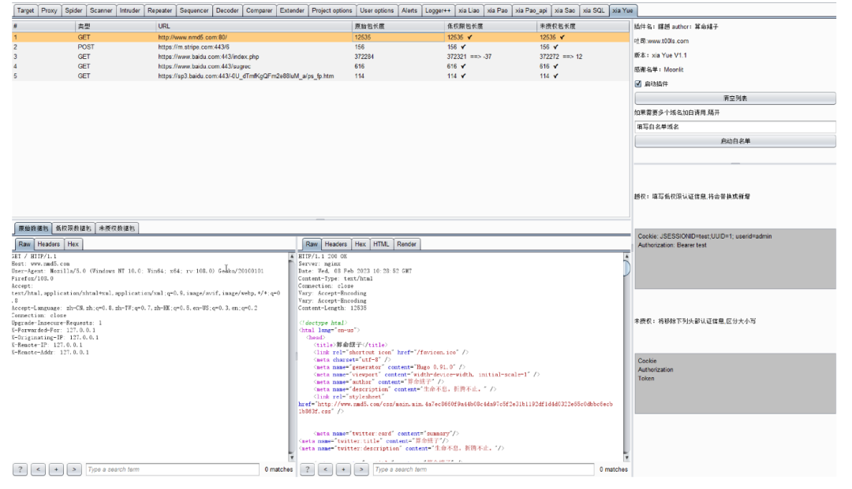Select response pane Headers tab
This screenshot has width=852, height=489.
click(336, 244)
